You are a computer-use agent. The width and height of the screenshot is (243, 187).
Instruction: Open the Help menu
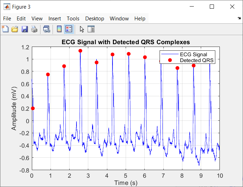click(140, 19)
